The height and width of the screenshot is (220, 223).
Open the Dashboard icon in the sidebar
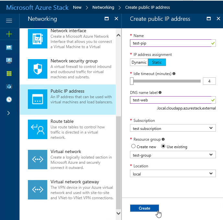pos(9,47)
